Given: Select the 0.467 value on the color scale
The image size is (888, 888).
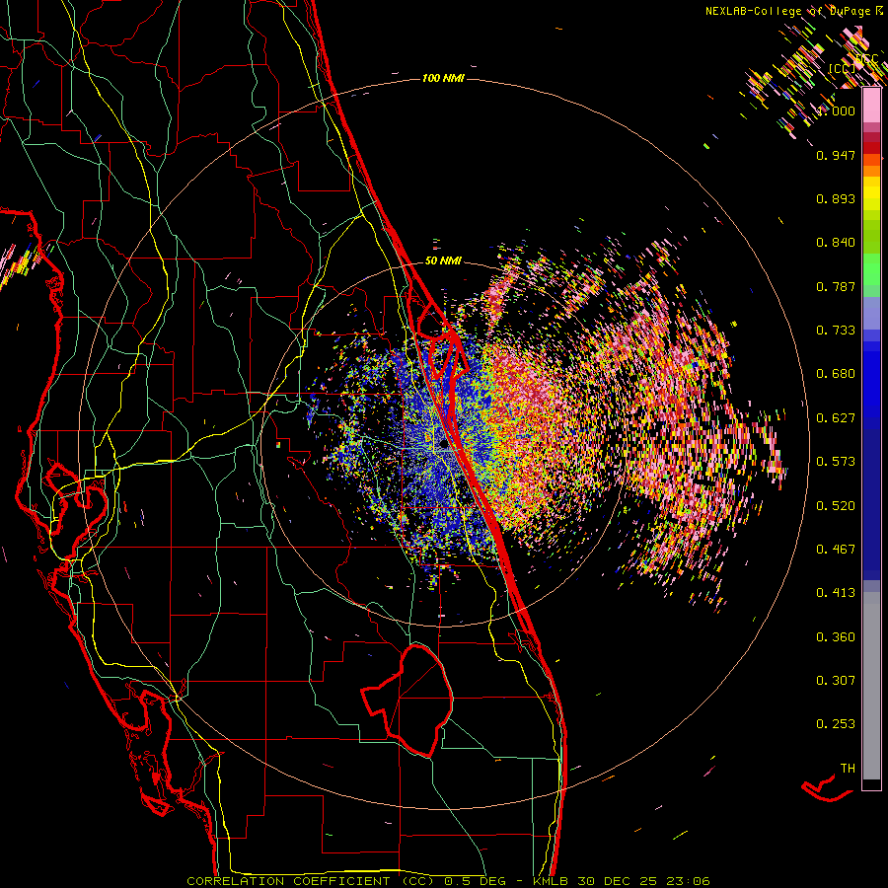Looking at the screenshot, I should (836, 550).
